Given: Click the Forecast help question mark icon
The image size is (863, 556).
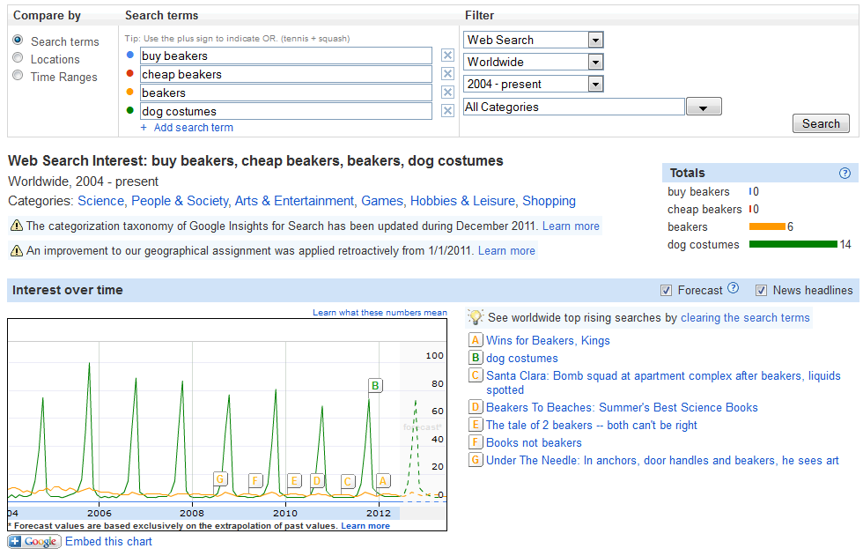Looking at the screenshot, I should coord(733,289).
